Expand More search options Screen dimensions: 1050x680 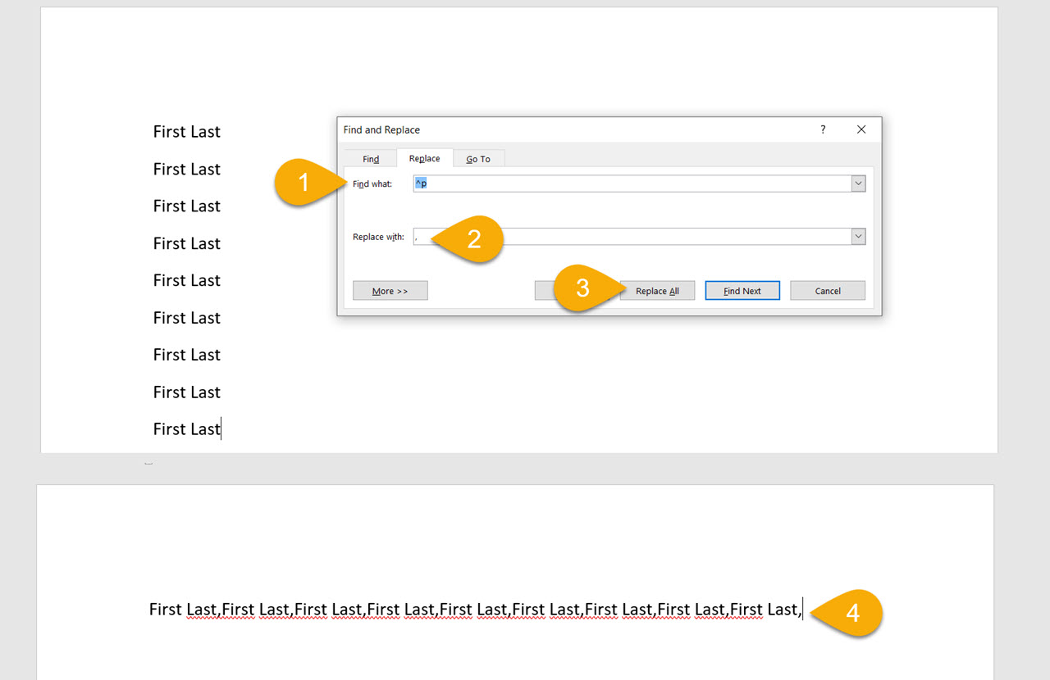click(x=390, y=290)
